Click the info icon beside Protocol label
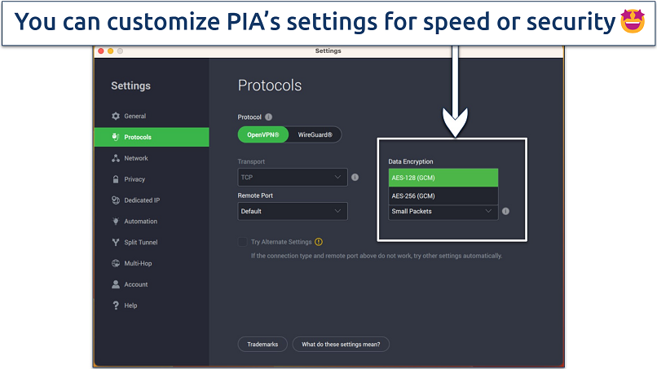 pyautogui.click(x=268, y=117)
